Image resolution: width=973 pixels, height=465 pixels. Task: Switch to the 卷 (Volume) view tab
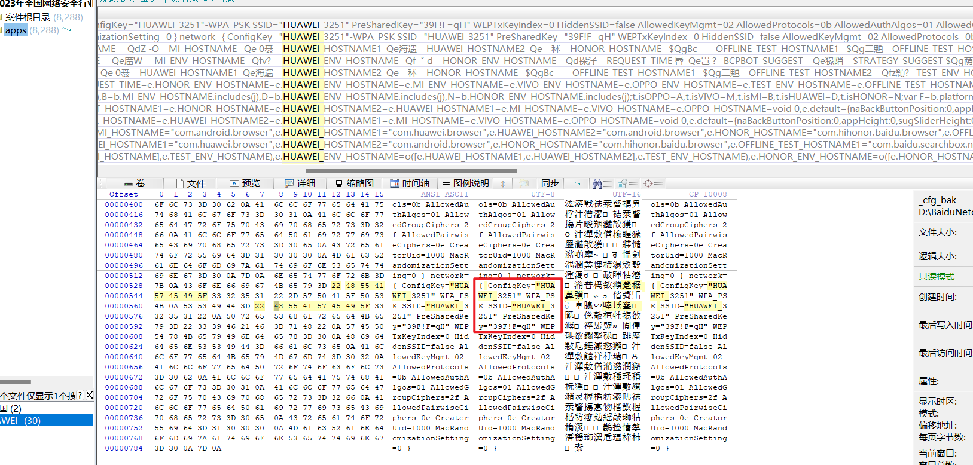(135, 183)
